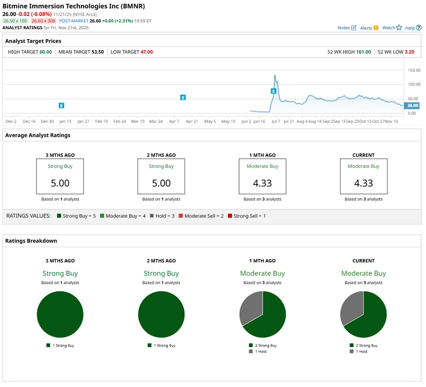
Task: Click the 26.00 price tag on chart axis
Action: coord(412,105)
